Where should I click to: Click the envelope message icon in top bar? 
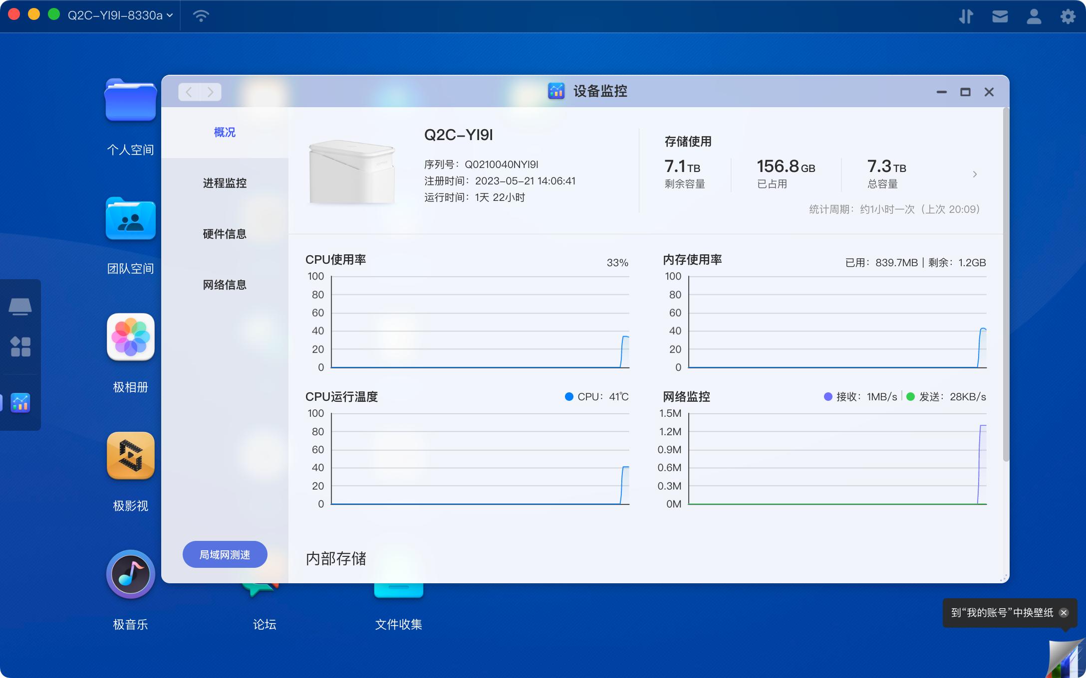[x=1000, y=15]
